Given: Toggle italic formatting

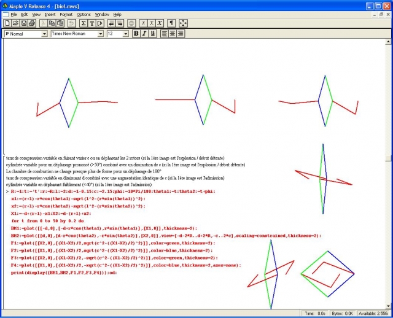Looking at the screenshot, I should click(x=144, y=34).
